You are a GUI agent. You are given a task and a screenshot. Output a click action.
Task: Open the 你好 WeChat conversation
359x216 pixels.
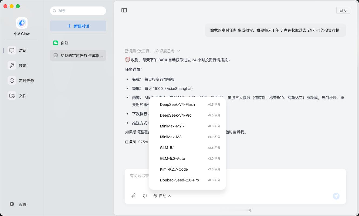click(x=78, y=43)
